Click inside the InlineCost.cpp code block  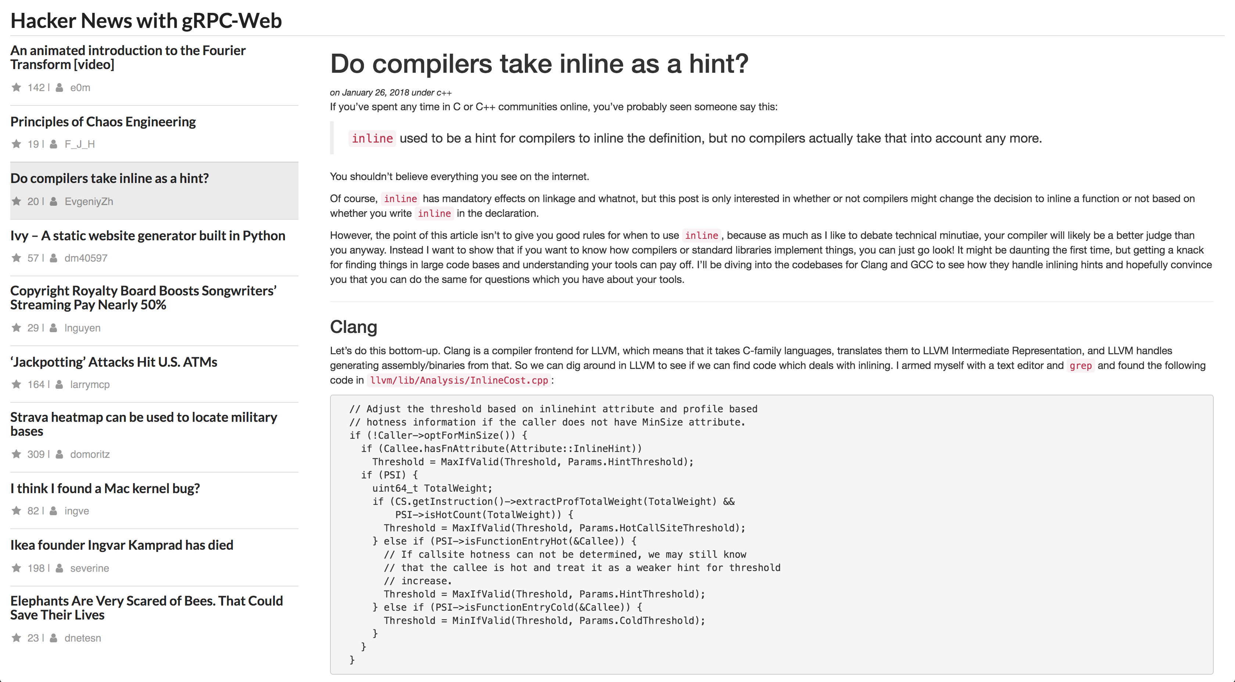(771, 534)
